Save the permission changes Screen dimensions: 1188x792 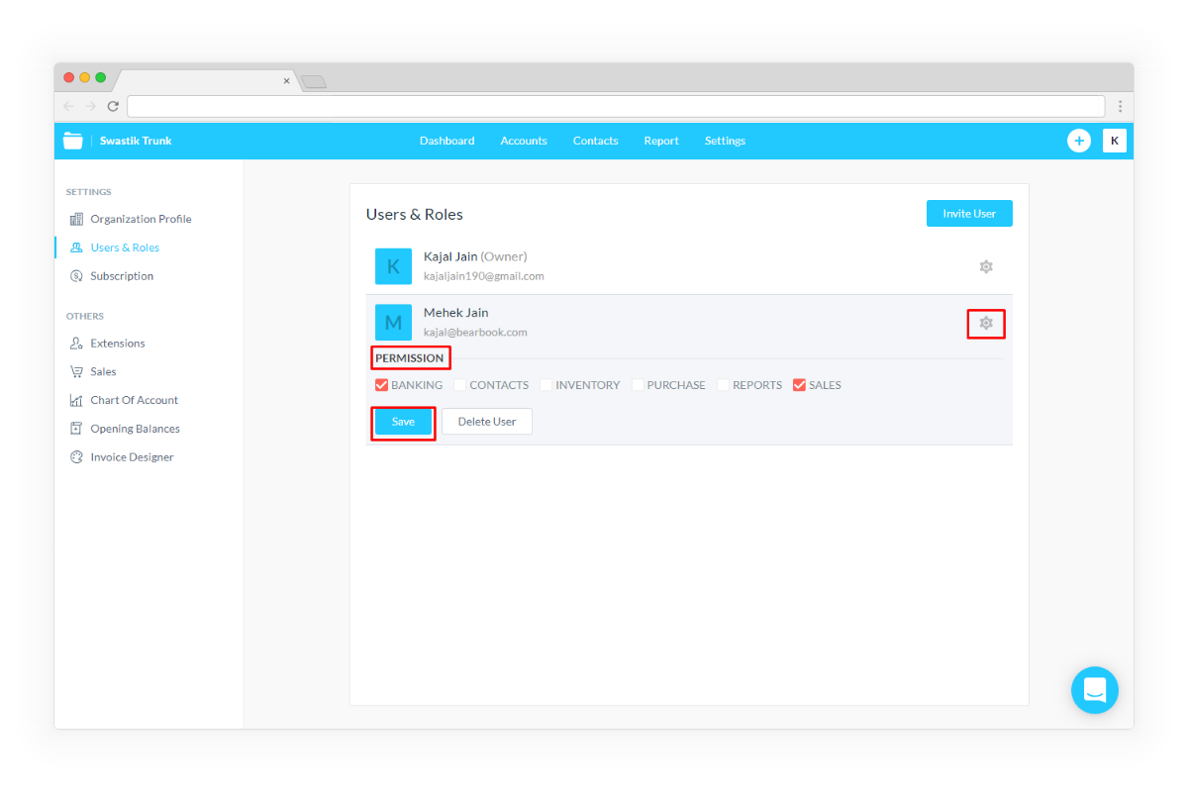click(403, 422)
